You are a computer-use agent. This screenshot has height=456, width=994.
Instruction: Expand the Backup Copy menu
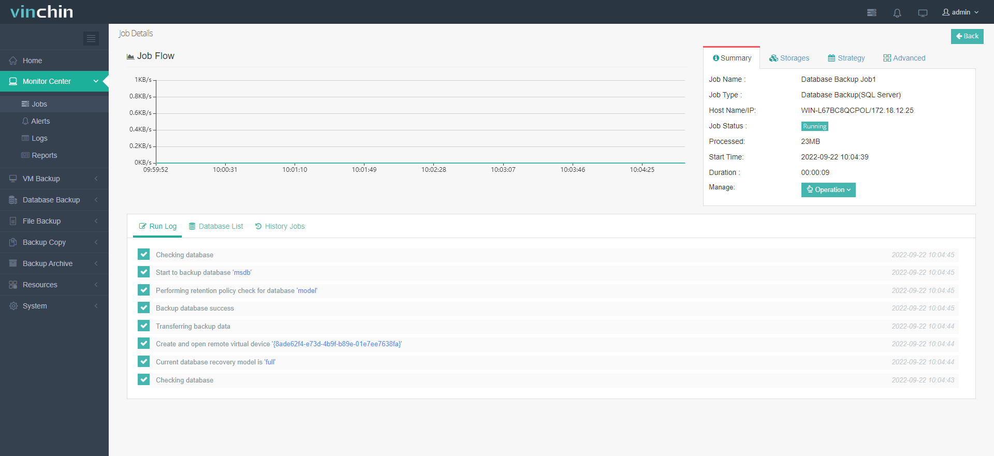point(96,242)
